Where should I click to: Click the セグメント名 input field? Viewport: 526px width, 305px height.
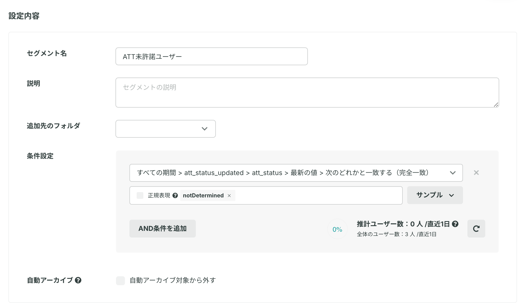pyautogui.click(x=211, y=56)
